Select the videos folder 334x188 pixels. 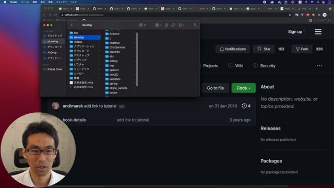click(x=85, y=42)
